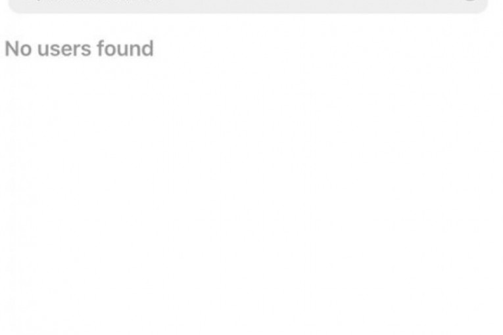Click the empty results area
The image size is (503, 335).
[251, 197]
